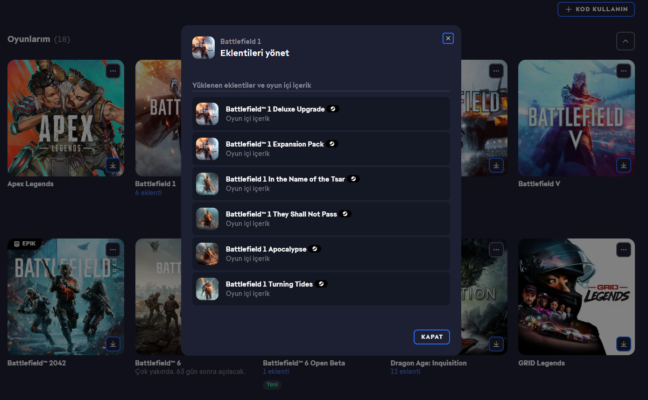Image resolution: width=648 pixels, height=400 pixels.
Task: Select Battlefield 1 Apocalypse title text
Action: point(266,249)
